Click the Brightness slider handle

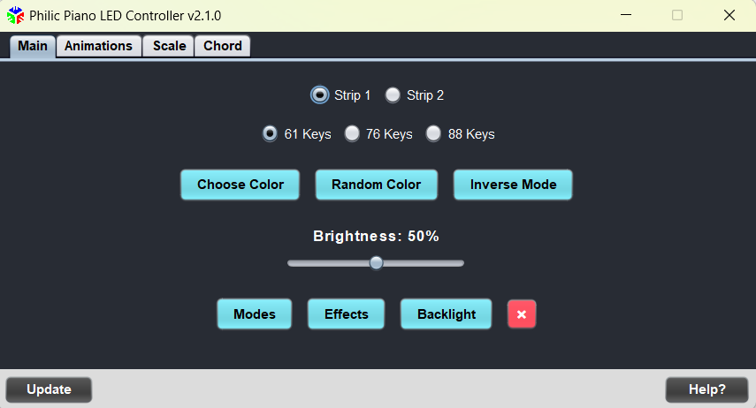[x=376, y=263]
